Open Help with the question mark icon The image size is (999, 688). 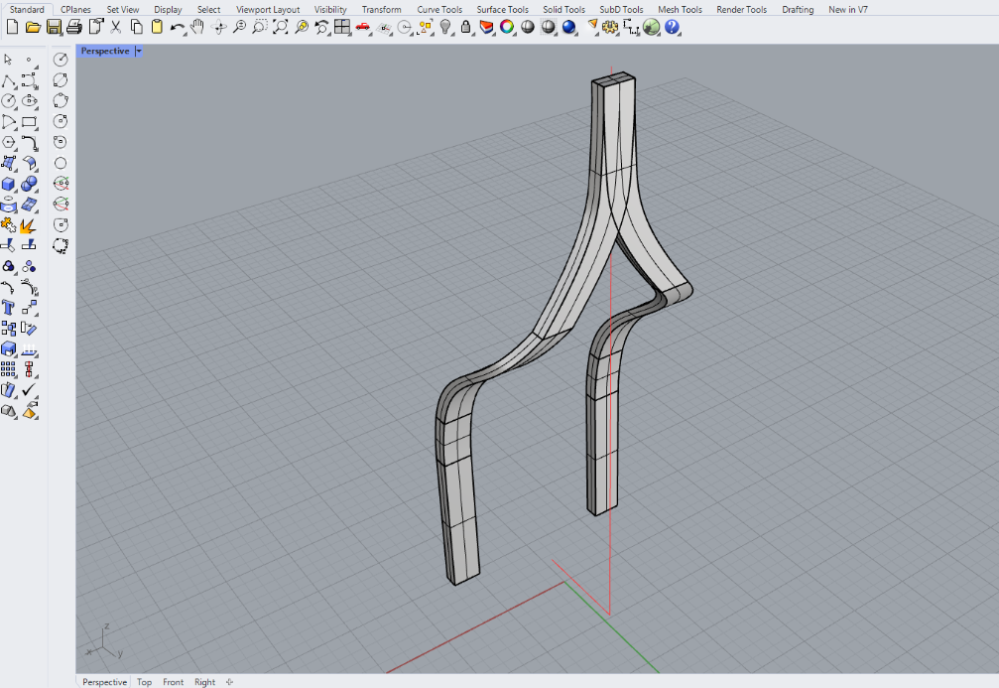click(672, 27)
